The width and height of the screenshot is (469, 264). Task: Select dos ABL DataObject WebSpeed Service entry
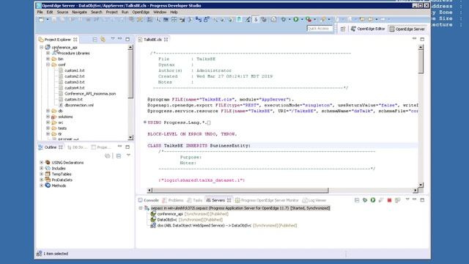[x=204, y=225]
